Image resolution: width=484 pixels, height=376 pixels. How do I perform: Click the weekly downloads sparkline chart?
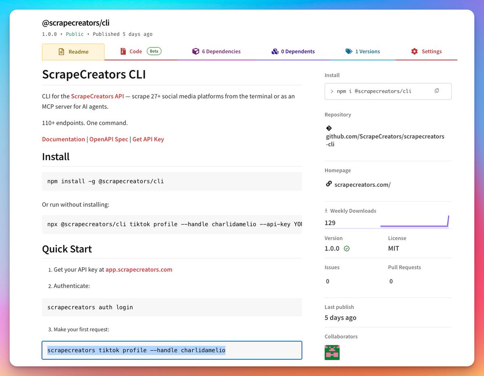414,222
